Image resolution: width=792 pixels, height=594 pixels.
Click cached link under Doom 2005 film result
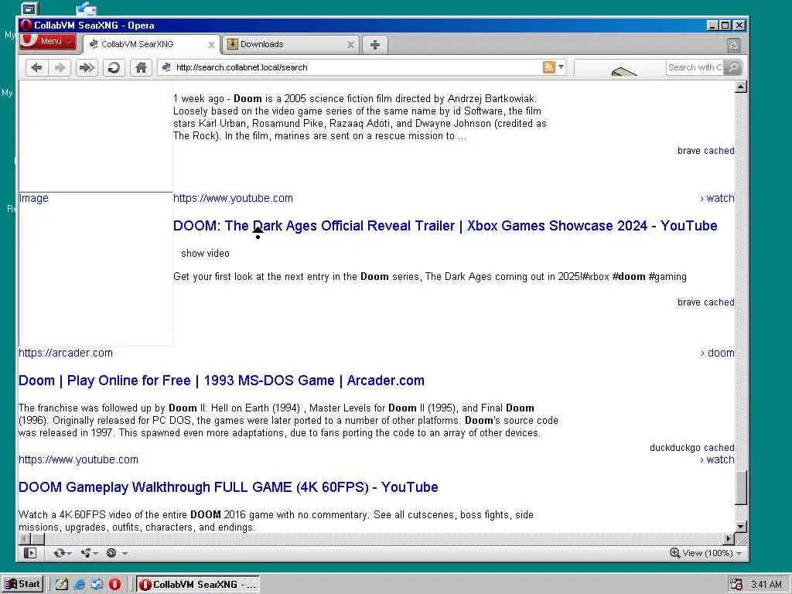719,151
